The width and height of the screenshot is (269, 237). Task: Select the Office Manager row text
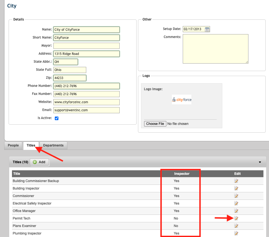pyautogui.click(x=24, y=211)
